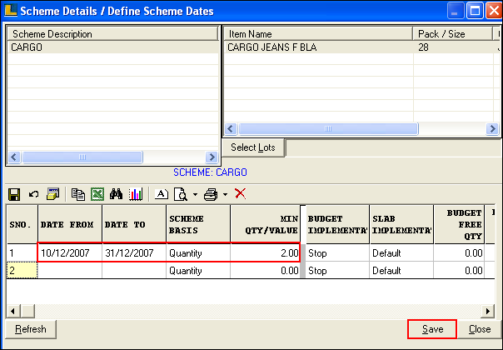Click the item list horizontal scrollbar thumb
Image resolution: width=503 pixels, height=350 pixels.
328,129
